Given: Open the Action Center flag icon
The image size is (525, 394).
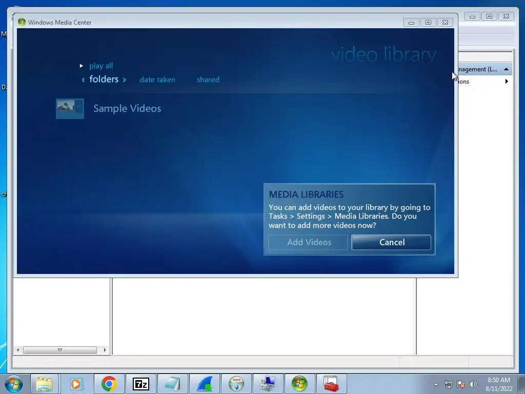Looking at the screenshot, I should 461,384.
